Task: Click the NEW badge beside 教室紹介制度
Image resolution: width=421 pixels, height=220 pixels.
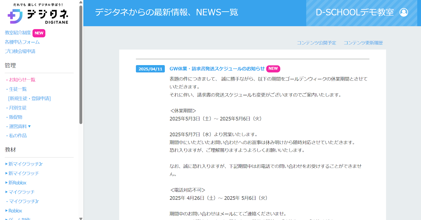Action: (39, 33)
